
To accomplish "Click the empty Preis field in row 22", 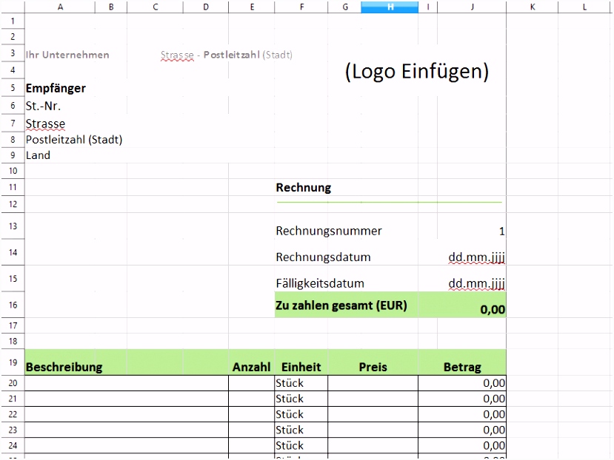I will click(373, 414).
